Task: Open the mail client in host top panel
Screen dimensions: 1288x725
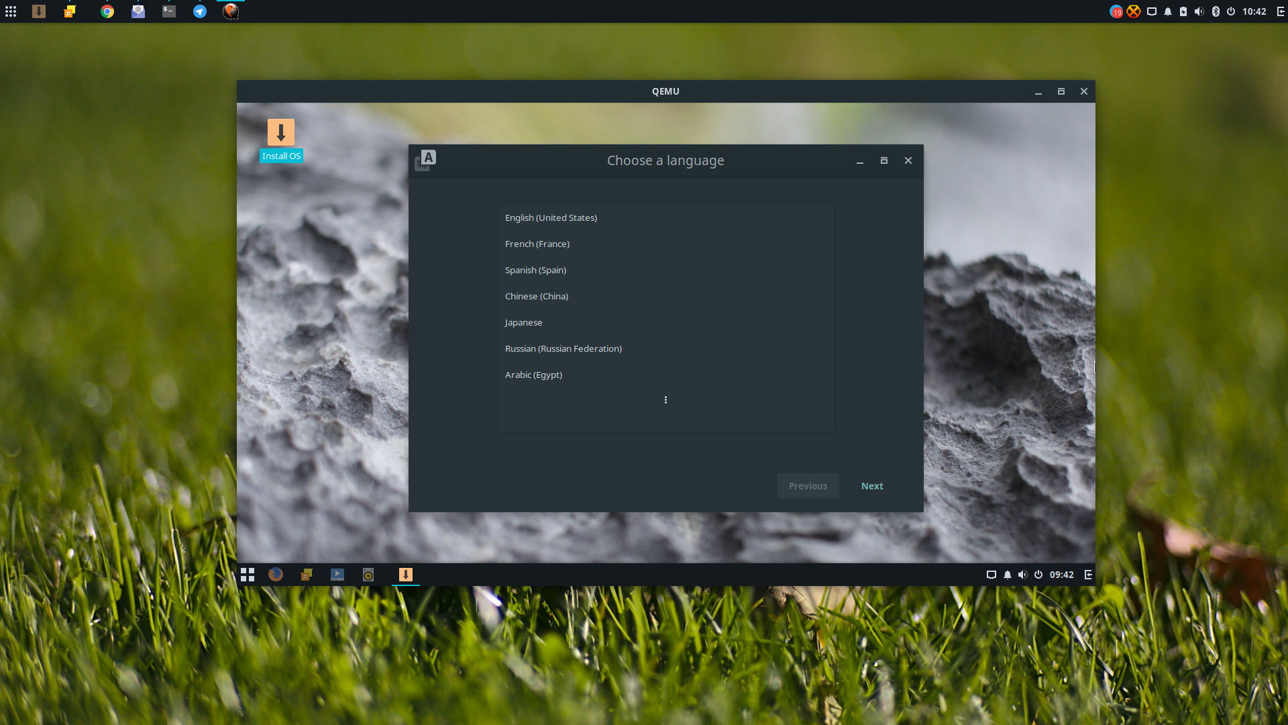Action: (138, 11)
